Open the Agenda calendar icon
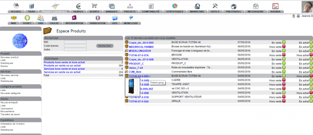 point(276,6)
